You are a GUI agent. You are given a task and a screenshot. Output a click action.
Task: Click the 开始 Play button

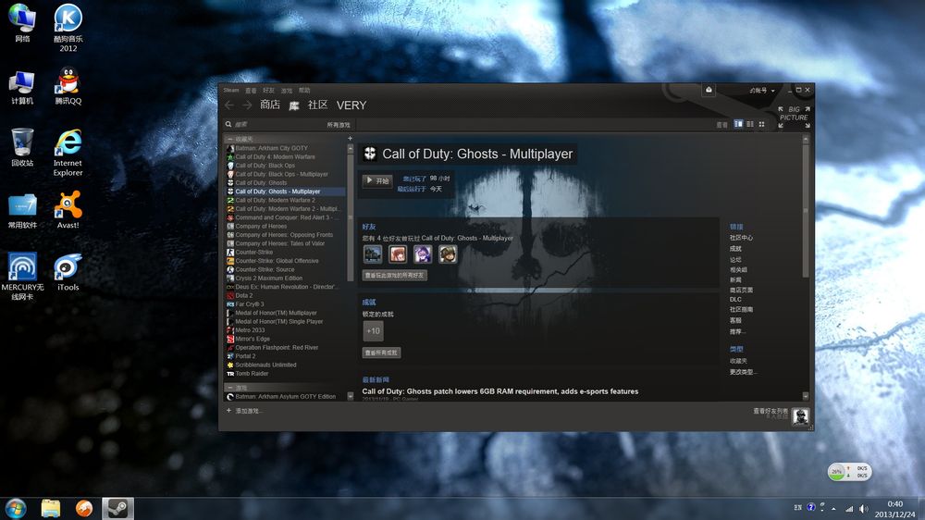coord(377,180)
